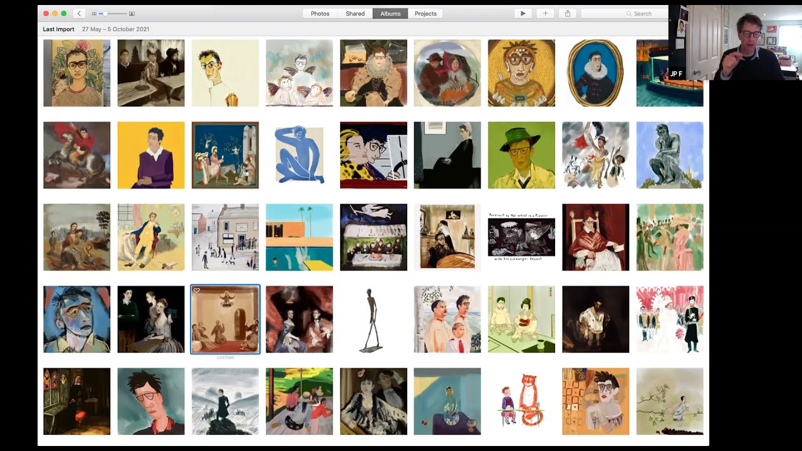The width and height of the screenshot is (802, 451).
Task: Select the dark interior with red figure
Action: click(76, 402)
